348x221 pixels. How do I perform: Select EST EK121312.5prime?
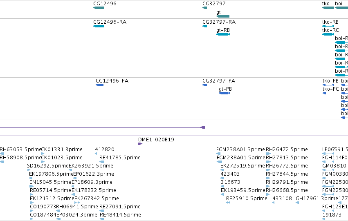pyautogui.click(x=52, y=199)
